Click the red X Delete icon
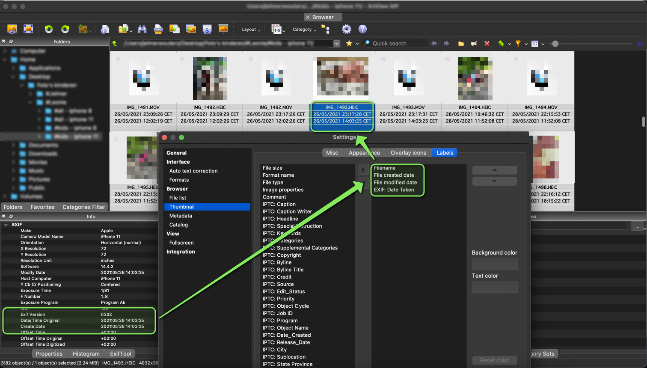This screenshot has height=368, width=647. pyautogui.click(x=487, y=44)
